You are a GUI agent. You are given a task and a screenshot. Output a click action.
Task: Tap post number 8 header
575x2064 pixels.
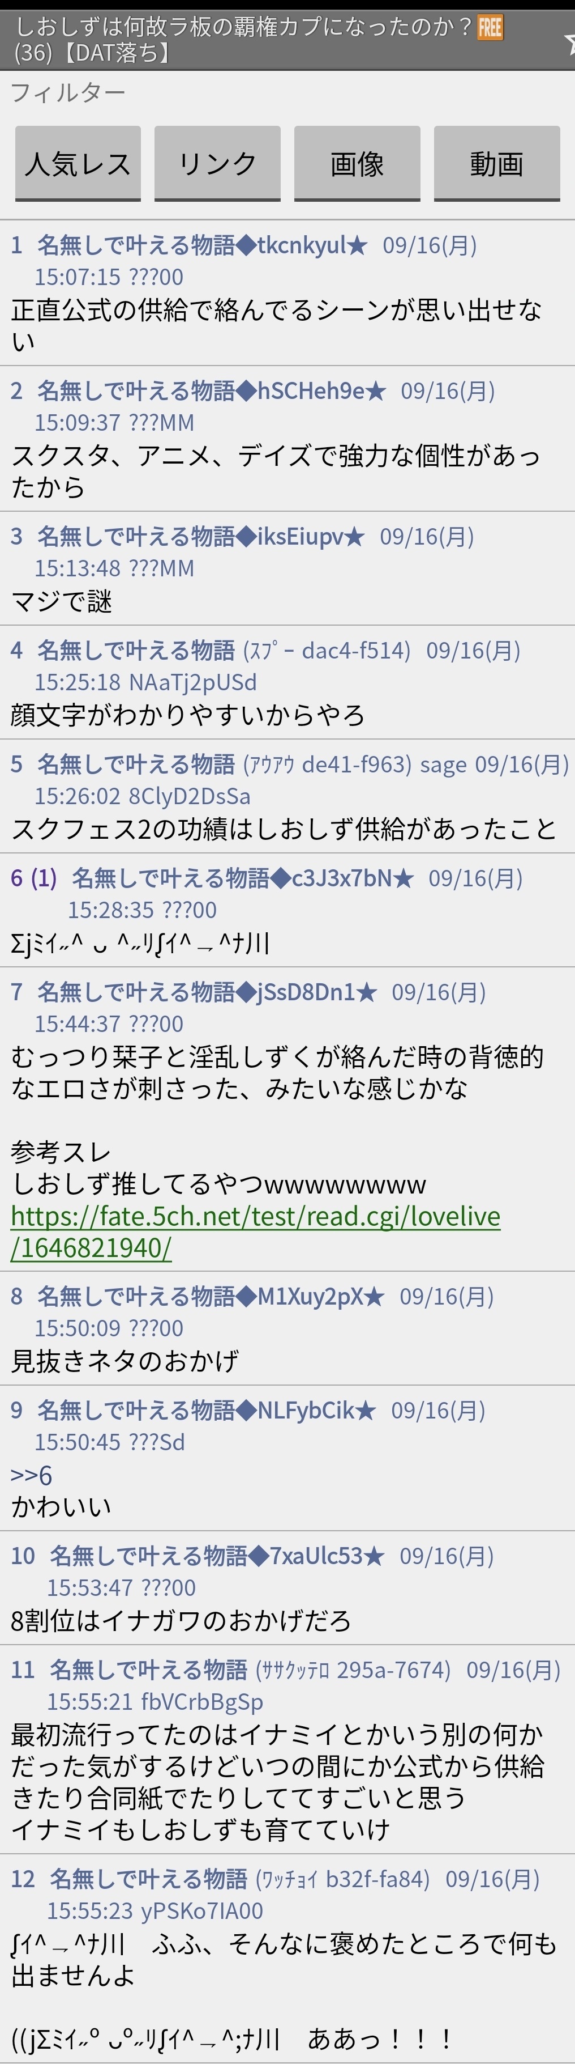click(x=17, y=1297)
